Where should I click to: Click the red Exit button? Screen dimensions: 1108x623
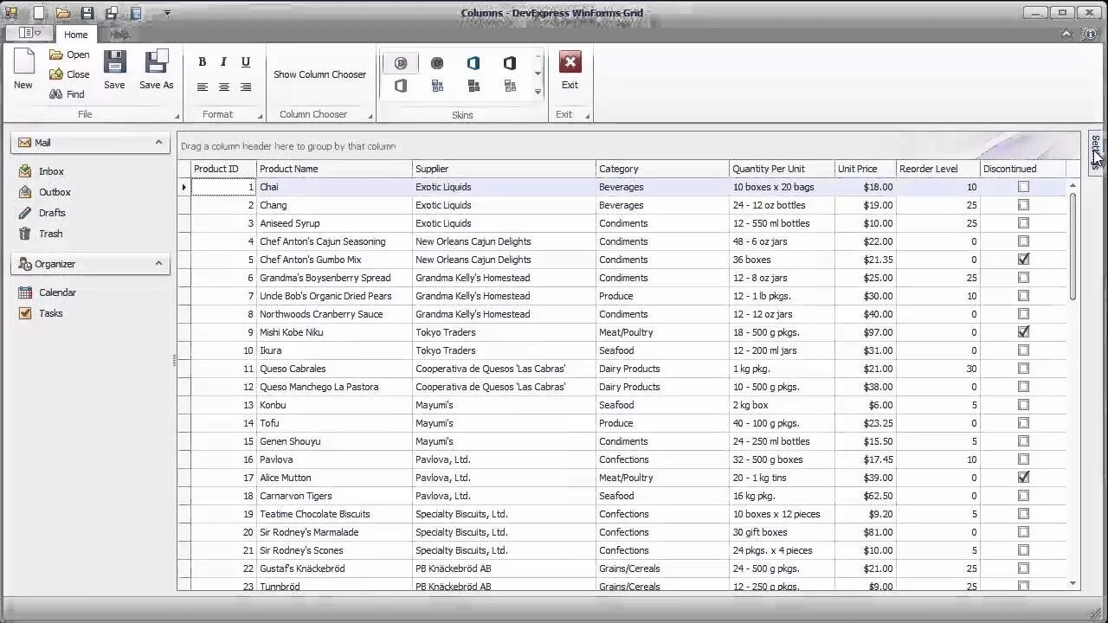[x=570, y=69]
